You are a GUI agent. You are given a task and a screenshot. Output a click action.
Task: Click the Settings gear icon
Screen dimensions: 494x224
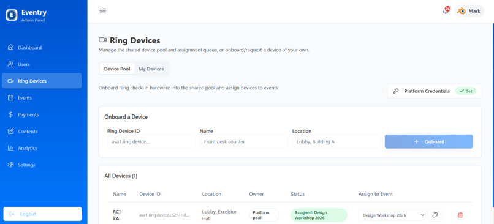pos(10,165)
